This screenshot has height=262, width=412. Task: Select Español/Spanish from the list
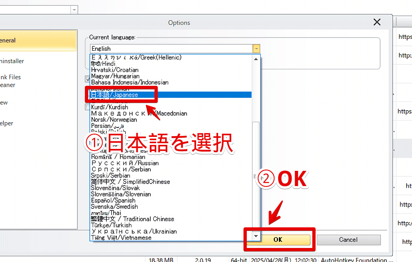[x=109, y=201]
